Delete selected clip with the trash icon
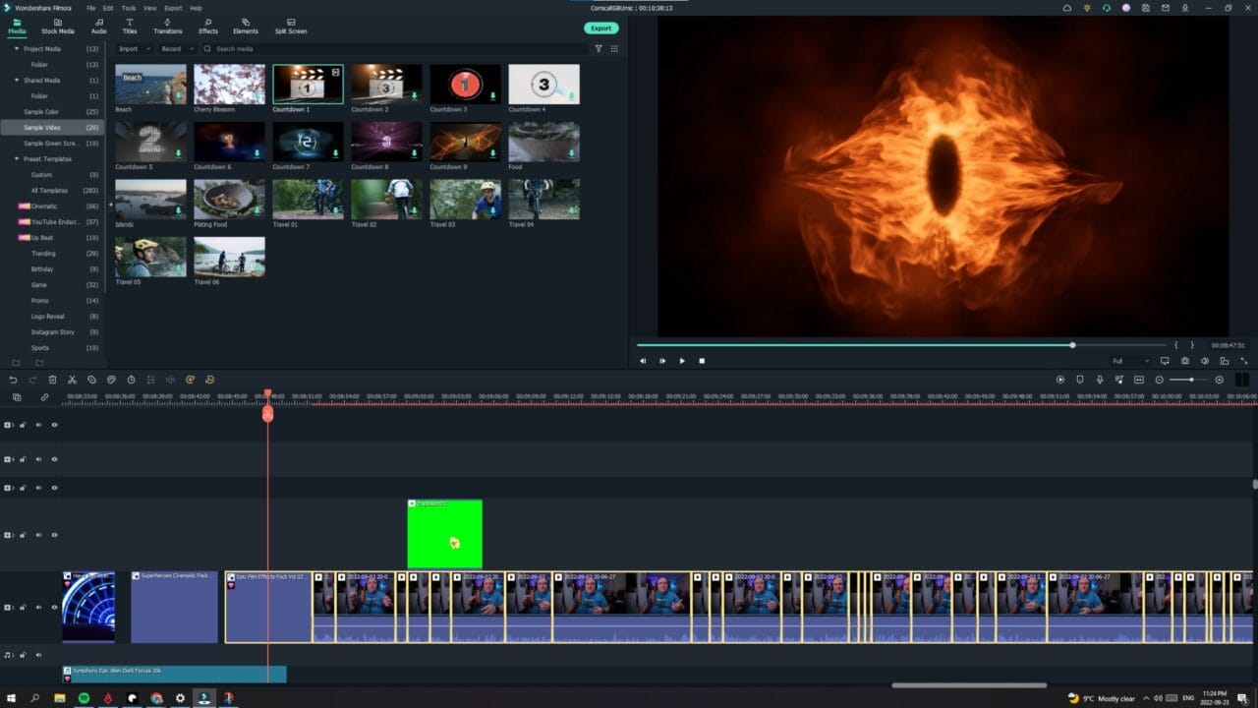 [x=52, y=380]
